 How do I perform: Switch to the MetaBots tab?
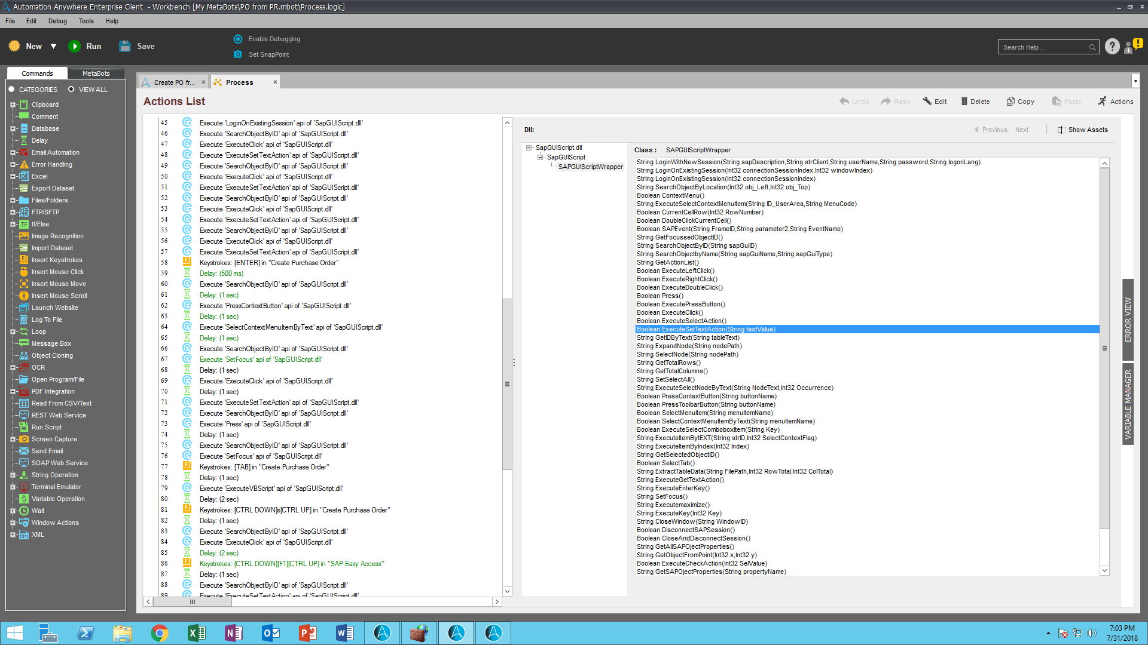point(96,73)
